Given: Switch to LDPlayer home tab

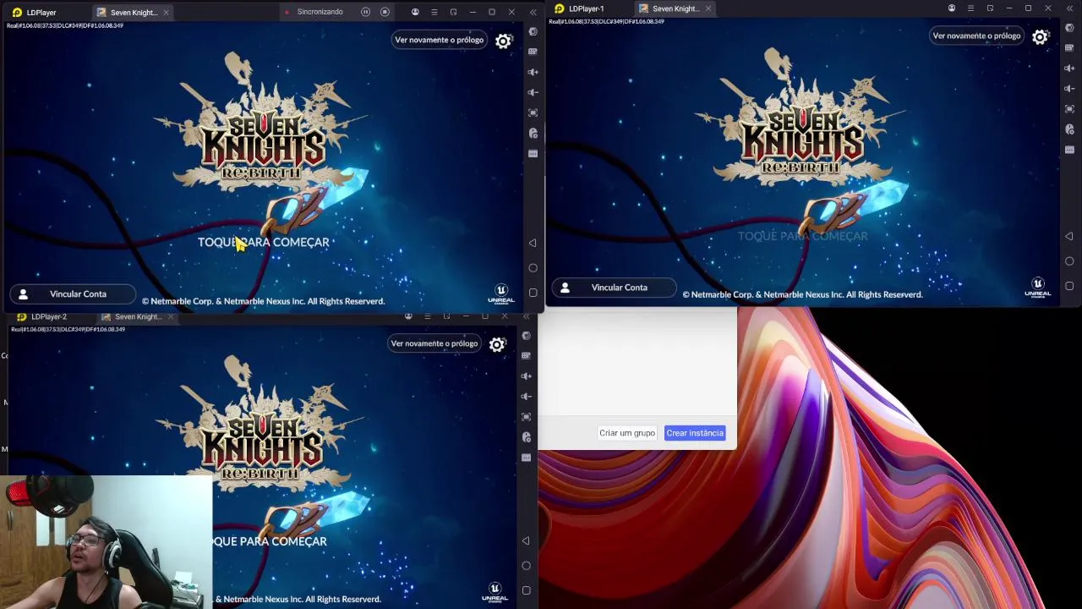Looking at the screenshot, I should tap(35, 13).
